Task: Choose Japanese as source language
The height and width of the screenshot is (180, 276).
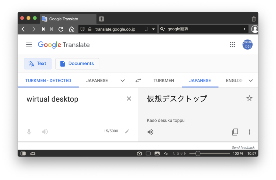Action: click(97, 80)
